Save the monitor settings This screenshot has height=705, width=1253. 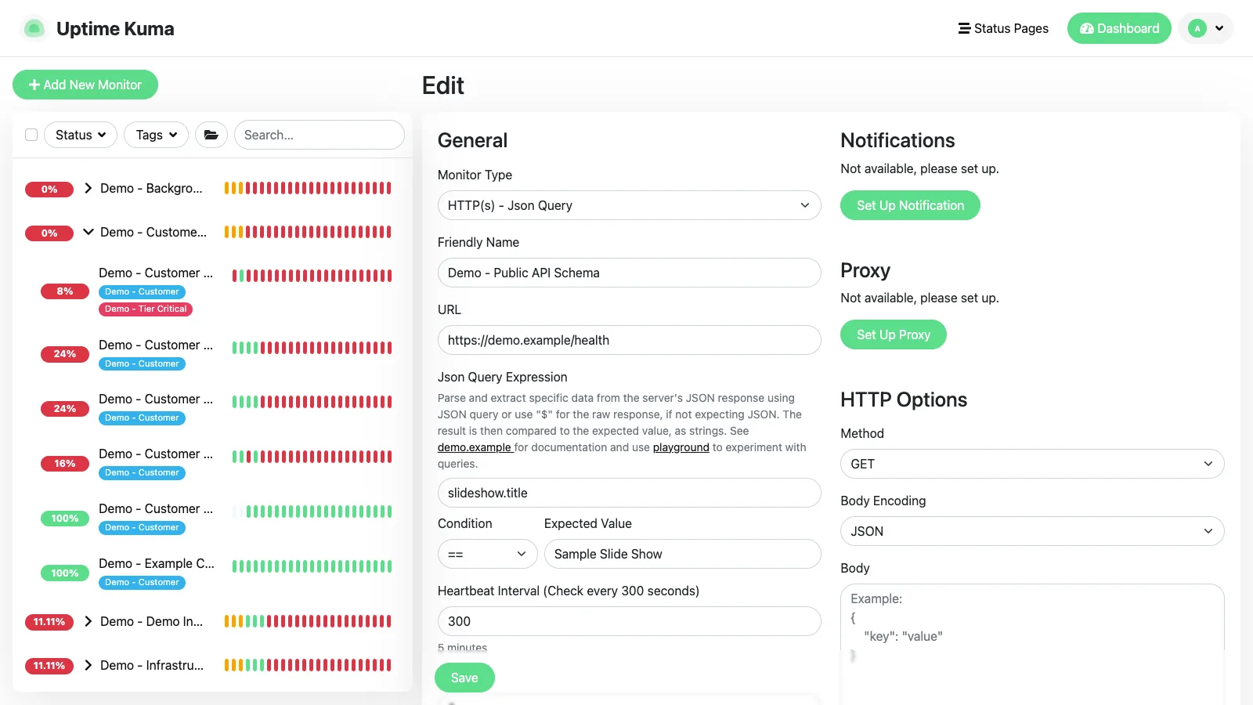tap(464, 678)
